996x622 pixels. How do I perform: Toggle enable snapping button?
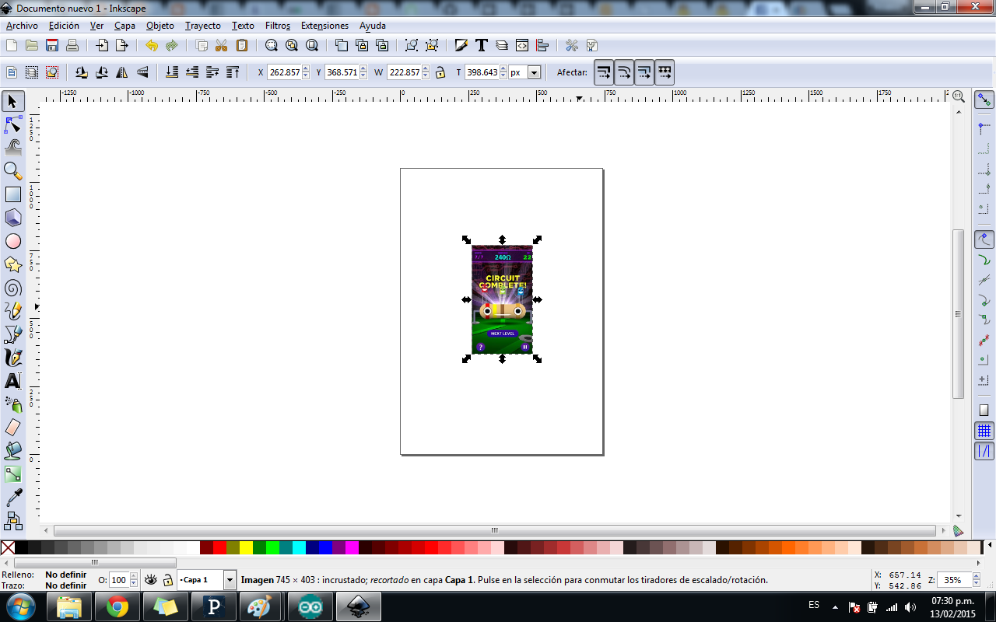984,100
